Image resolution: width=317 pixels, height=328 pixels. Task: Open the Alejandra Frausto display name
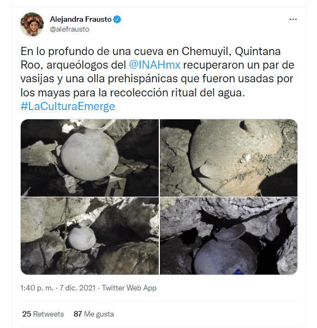tap(81, 19)
